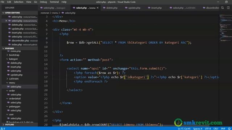The image size is (232, 130).
Task: Open select.php under kategori folder
Action: [16, 71]
